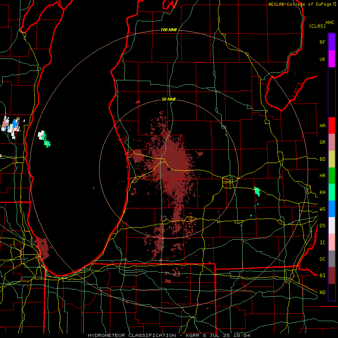Click the black radar site dot at center

pos(169,169)
